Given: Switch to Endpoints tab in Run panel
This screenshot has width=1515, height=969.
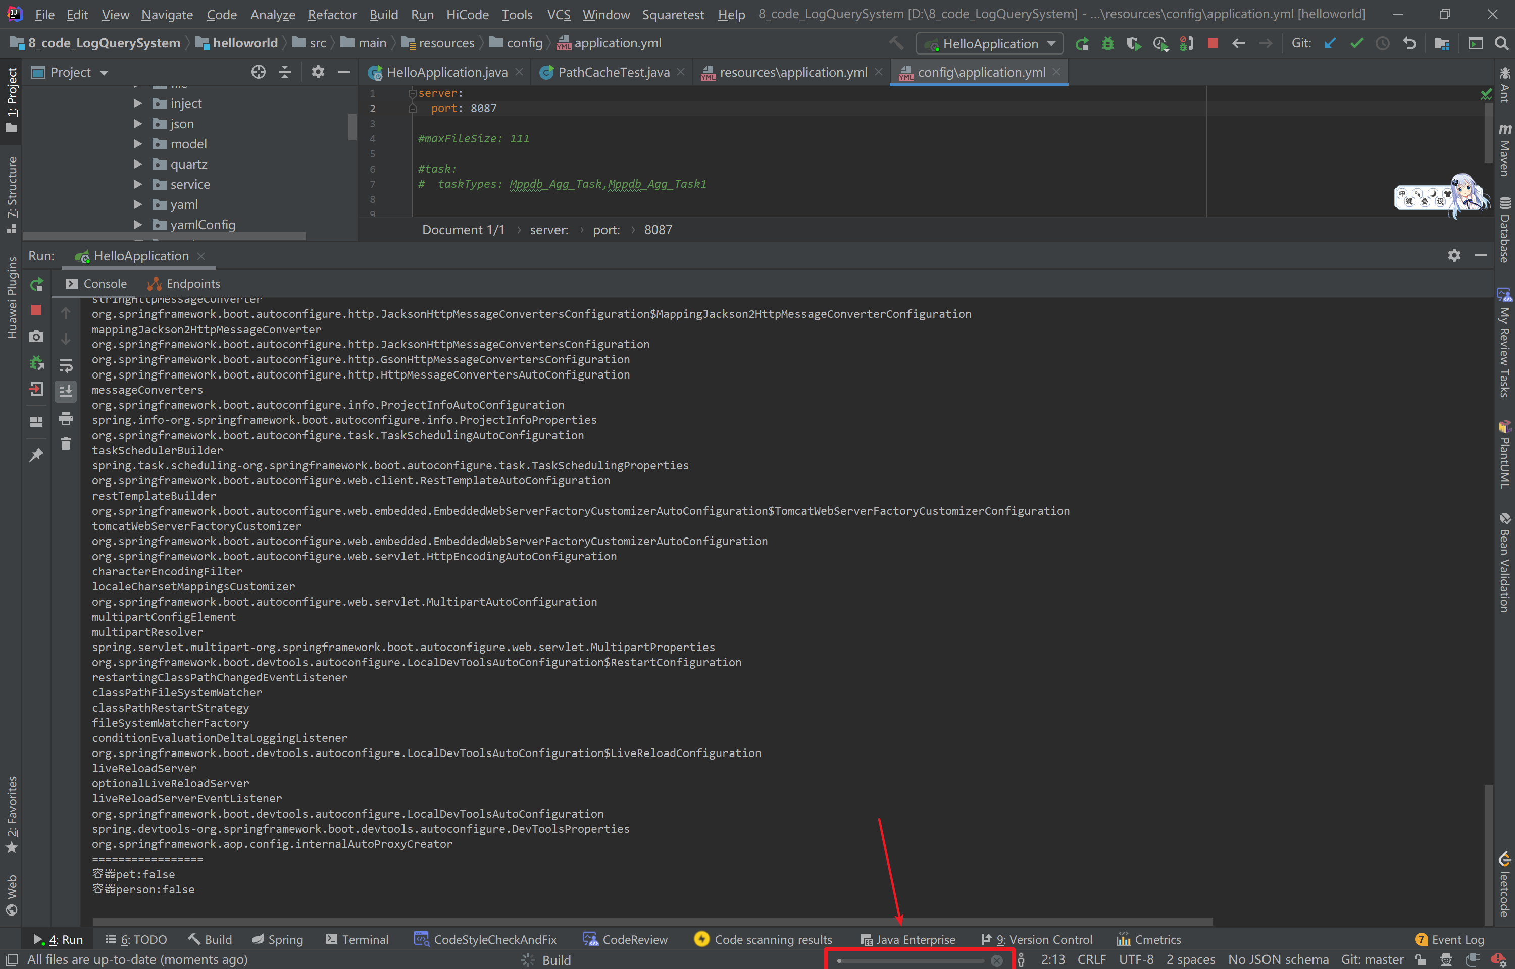Looking at the screenshot, I should (184, 284).
